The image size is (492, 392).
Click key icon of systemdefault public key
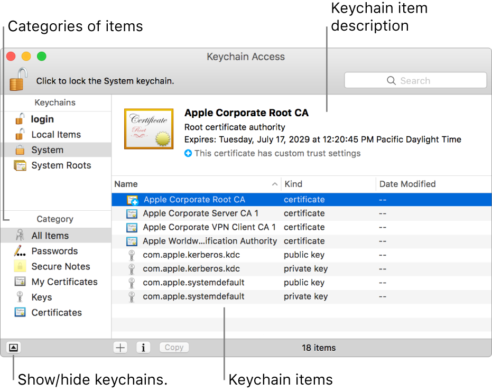click(x=132, y=283)
